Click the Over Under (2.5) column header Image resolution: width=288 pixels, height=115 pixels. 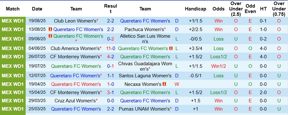tap(236, 9)
